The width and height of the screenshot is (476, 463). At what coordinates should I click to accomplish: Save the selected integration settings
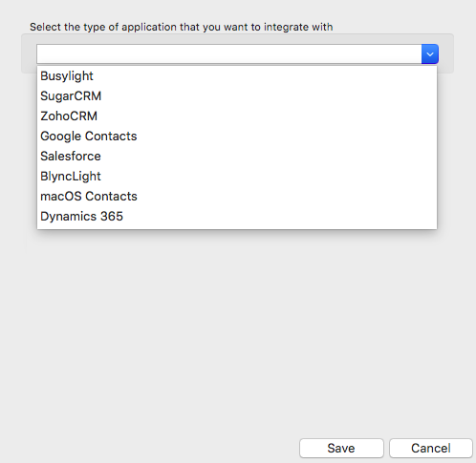[x=341, y=448]
